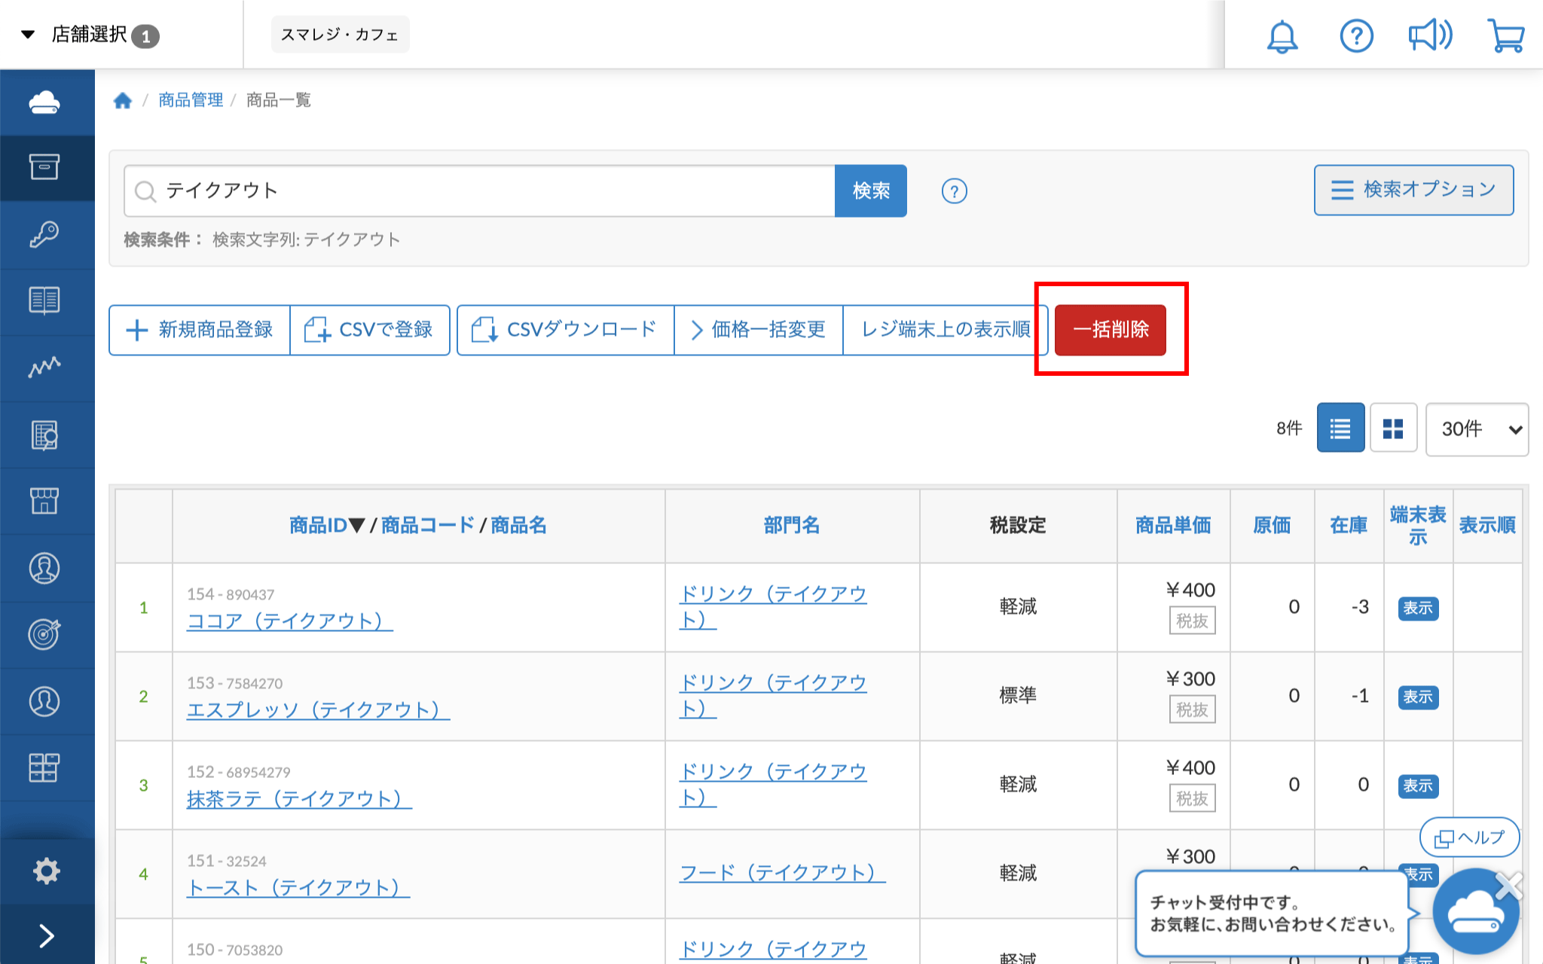This screenshot has width=1543, height=964.
Task: Open エスプレッソ（テイクアウト） product link
Action: 317,709
